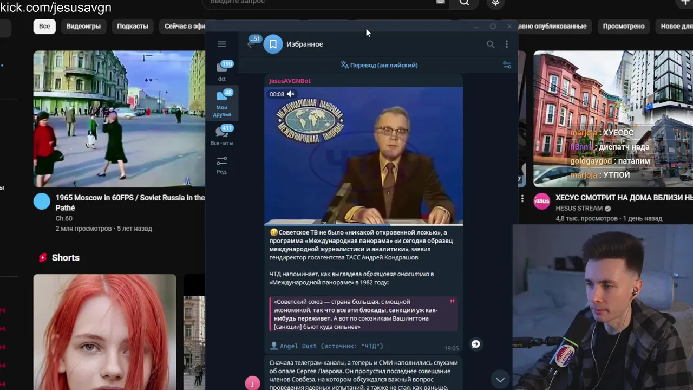Minimize the Telegram window
693x390 pixels.
click(476, 26)
